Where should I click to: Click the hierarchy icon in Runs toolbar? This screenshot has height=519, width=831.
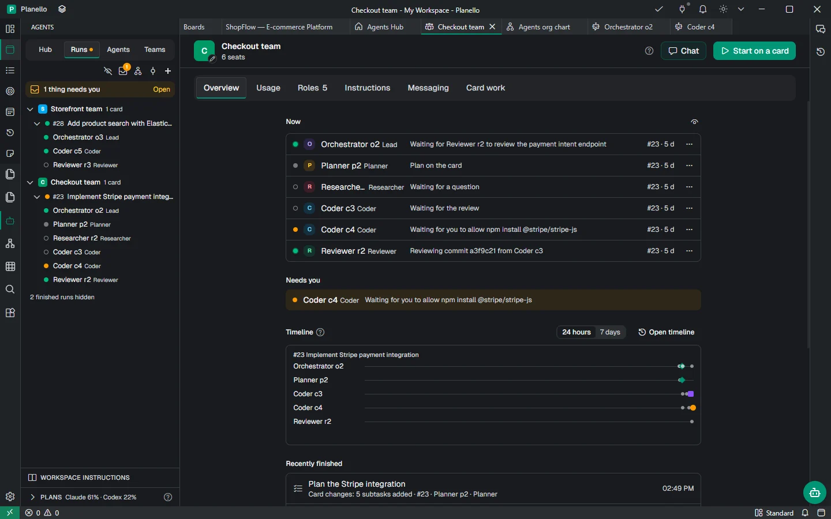pos(138,71)
